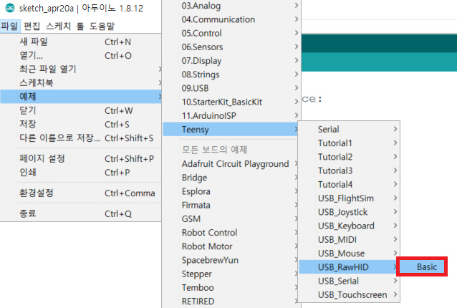Screen dimensions: 457x308
Task: Open the 파일 menu
Action: (x=9, y=27)
